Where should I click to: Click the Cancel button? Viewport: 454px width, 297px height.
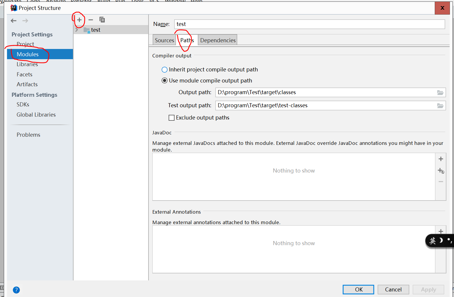[393, 289]
